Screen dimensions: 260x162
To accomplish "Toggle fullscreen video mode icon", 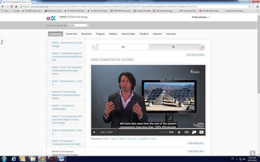I will pyautogui.click(x=194, y=132).
